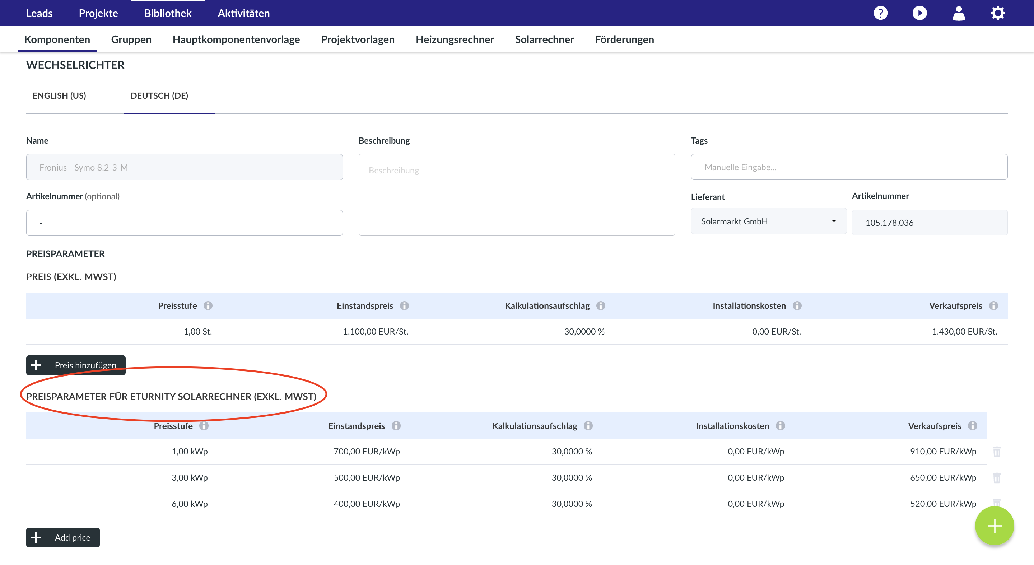Screen dimensions: 1034x565
Task: Show info for Einstandspreis in Solarrechner table
Action: [396, 426]
